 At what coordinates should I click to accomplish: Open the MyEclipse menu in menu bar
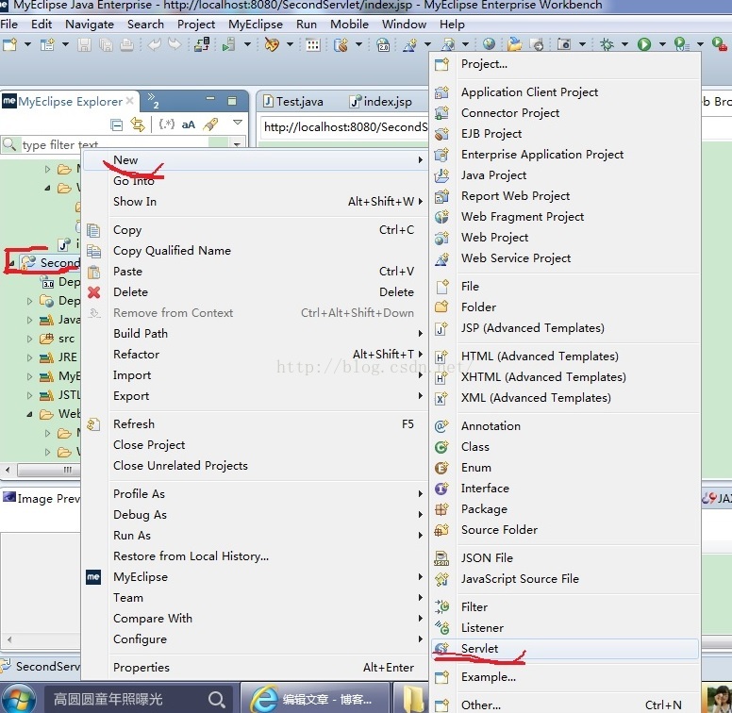(x=255, y=25)
